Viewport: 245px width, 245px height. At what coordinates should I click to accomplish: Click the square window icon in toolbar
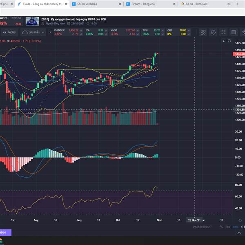click(x=234, y=32)
